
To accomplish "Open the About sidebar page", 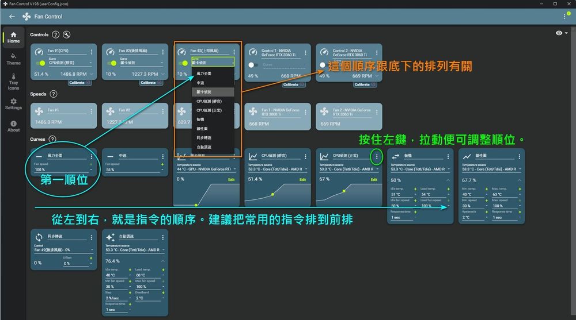I will [14, 126].
